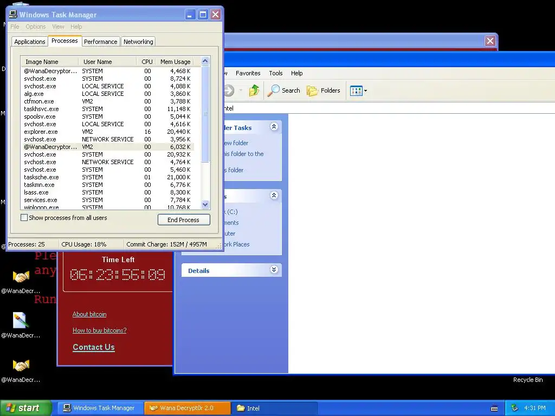Click the Up folder icon in Explorer toolbar
The image size is (555, 416).
tap(254, 90)
